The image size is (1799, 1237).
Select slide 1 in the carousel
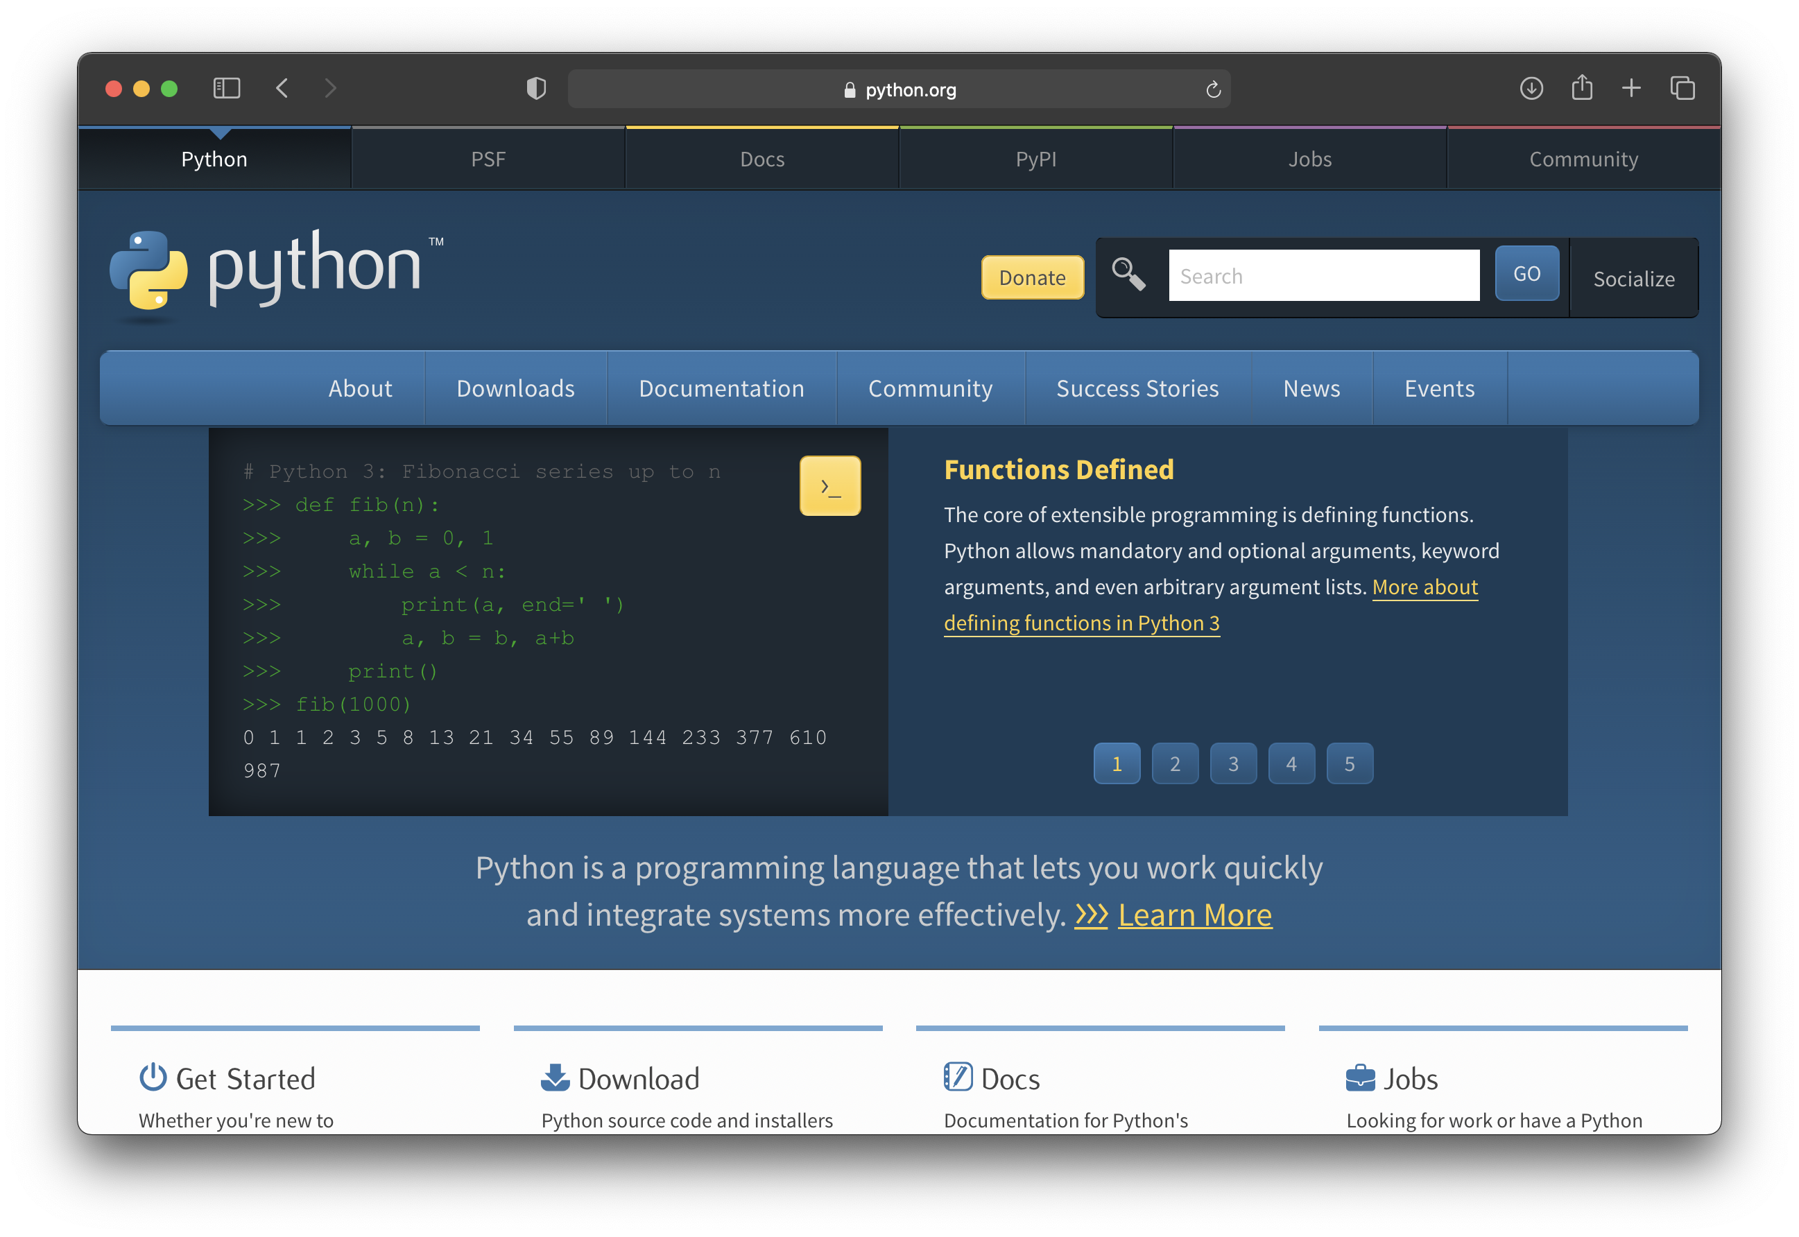pyautogui.click(x=1117, y=763)
